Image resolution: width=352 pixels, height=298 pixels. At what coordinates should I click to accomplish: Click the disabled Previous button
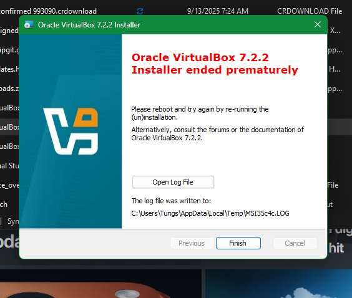click(192, 243)
